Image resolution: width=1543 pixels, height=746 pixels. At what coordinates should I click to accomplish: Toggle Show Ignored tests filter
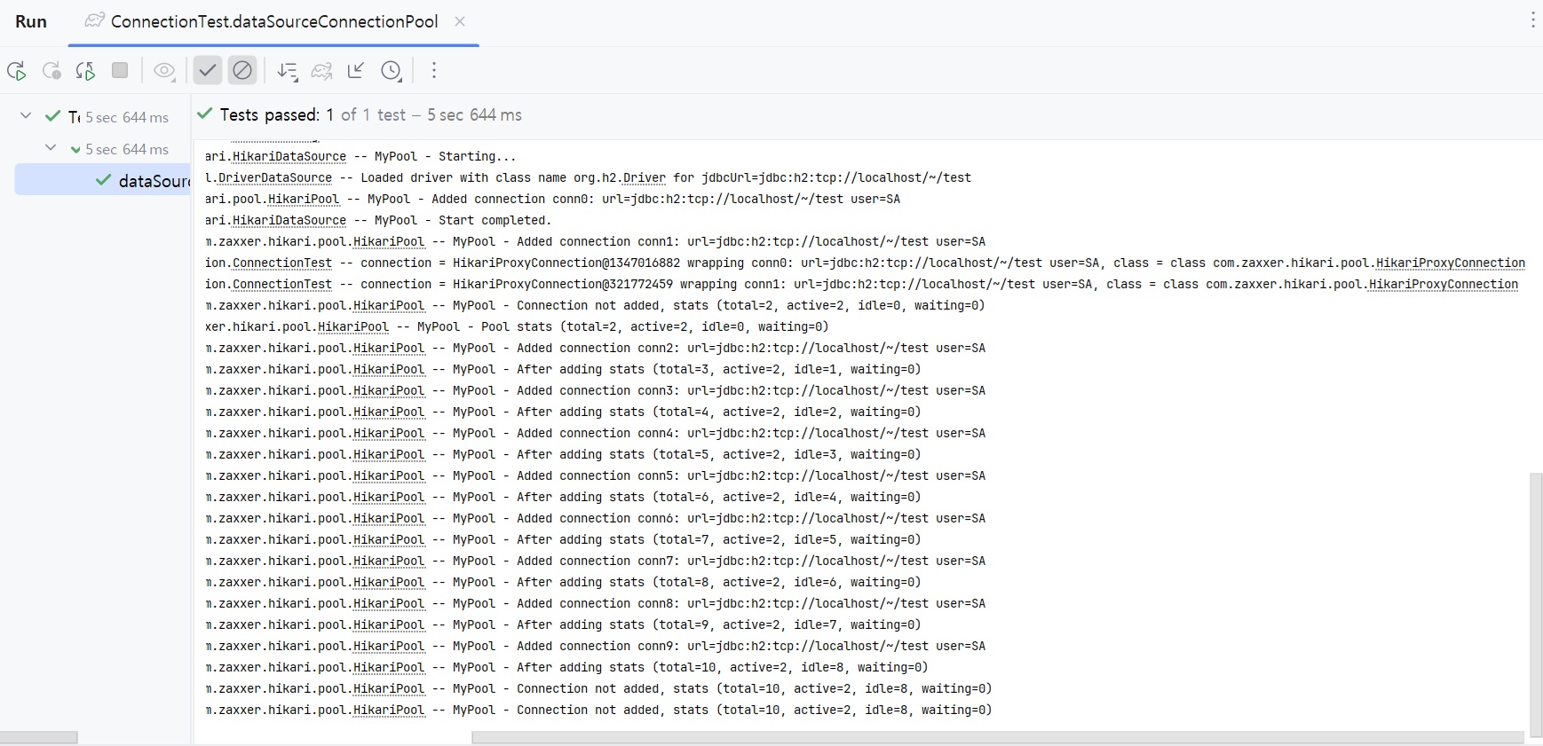pos(241,70)
